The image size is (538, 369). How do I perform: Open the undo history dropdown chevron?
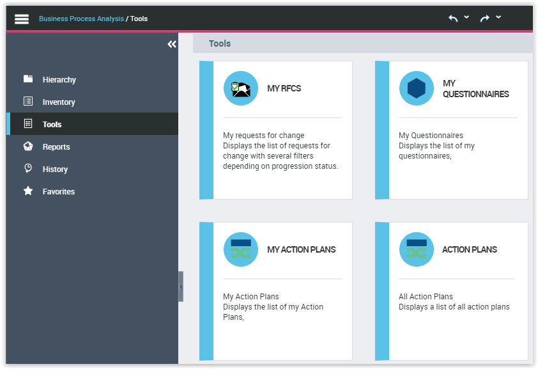466,17
